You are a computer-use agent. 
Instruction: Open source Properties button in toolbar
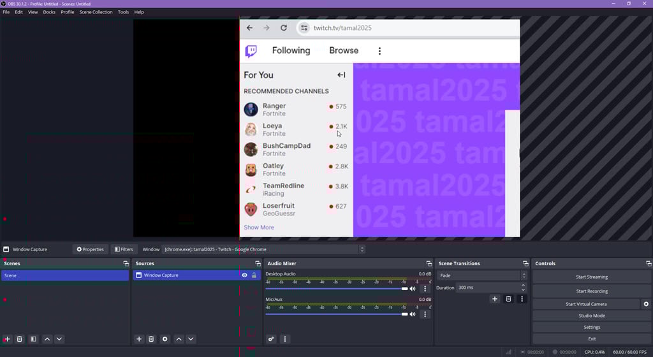tap(91, 249)
